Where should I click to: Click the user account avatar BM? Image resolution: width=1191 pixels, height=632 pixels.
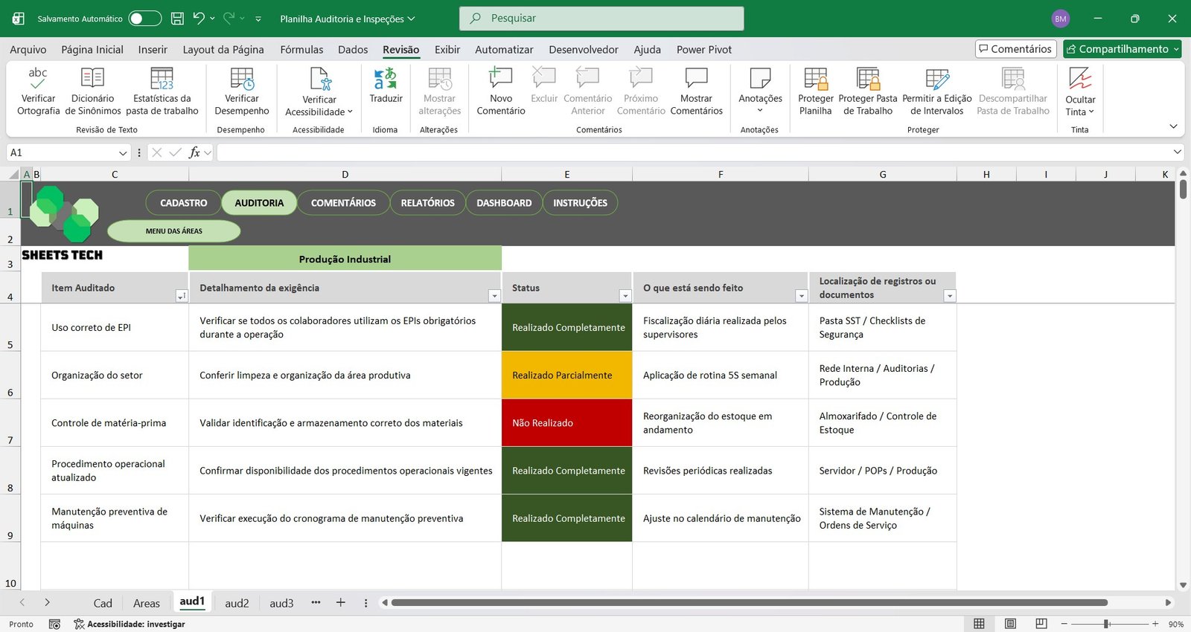pyautogui.click(x=1061, y=19)
